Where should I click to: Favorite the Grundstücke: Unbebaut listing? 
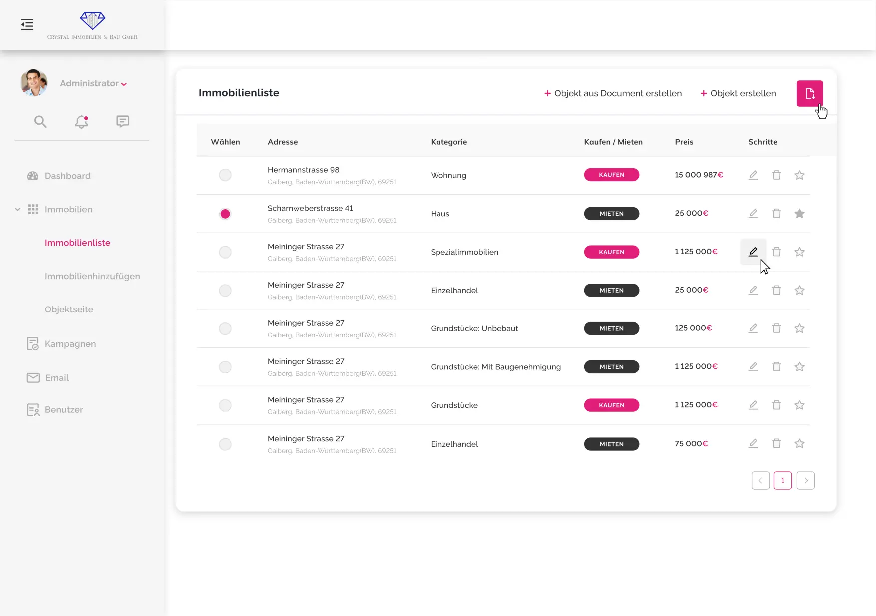point(799,328)
